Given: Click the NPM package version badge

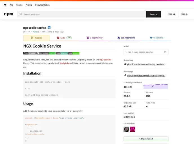Looking at the screenshot, I should (x=46, y=53).
